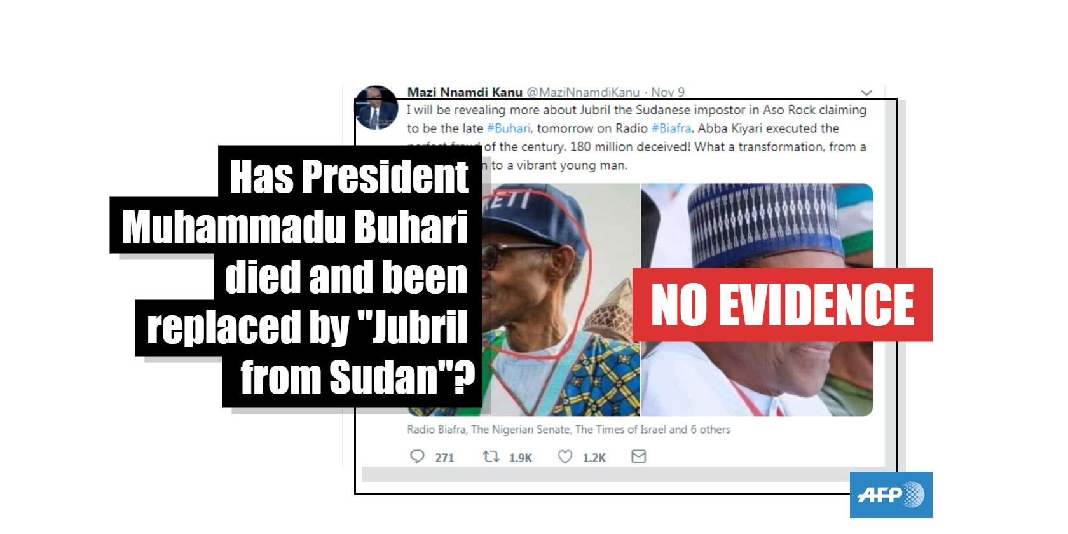Click the reply speech bubble icon
1068x534 pixels.
click(x=417, y=456)
